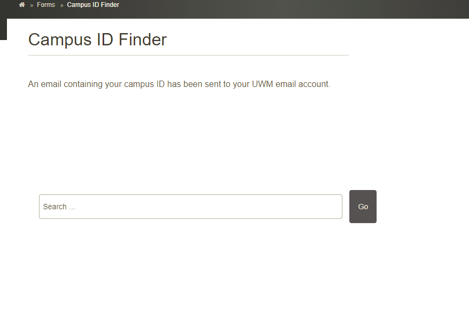This screenshot has width=469, height=316.
Task: Return to site home via house icon
Action: click(22, 5)
